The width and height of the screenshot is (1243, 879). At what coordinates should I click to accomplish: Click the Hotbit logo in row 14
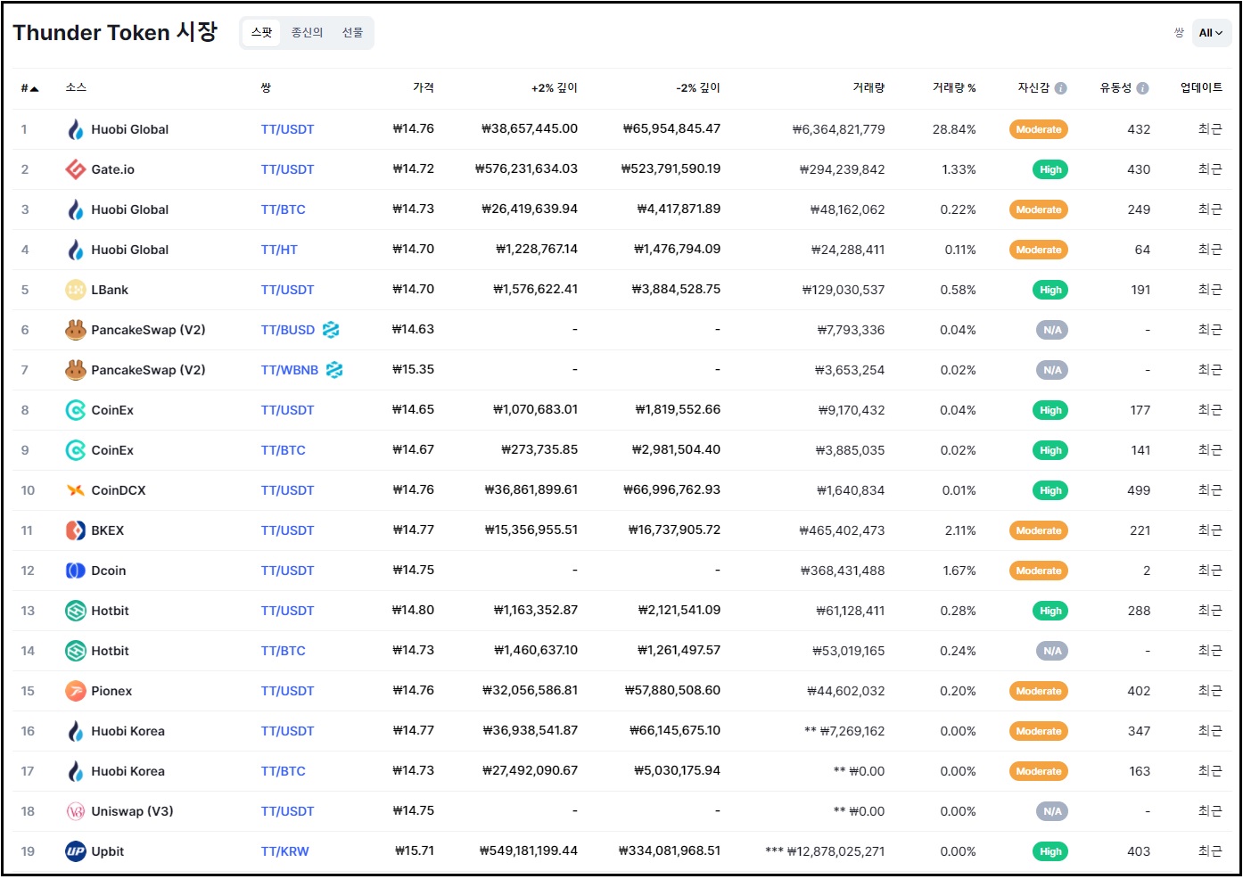[x=76, y=651]
